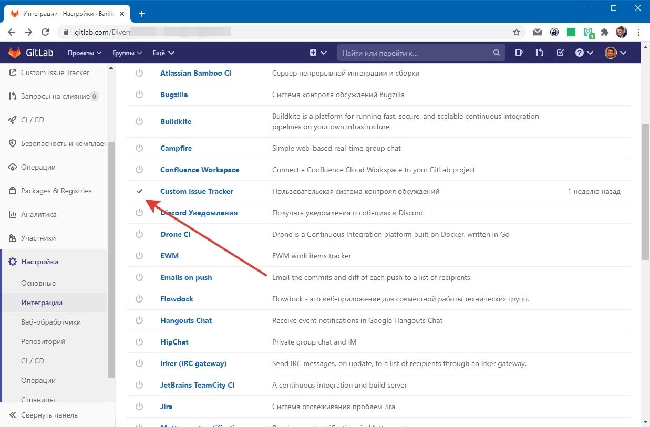Open the Confluence Workspace integration
This screenshot has width=650, height=427.
[200, 170]
